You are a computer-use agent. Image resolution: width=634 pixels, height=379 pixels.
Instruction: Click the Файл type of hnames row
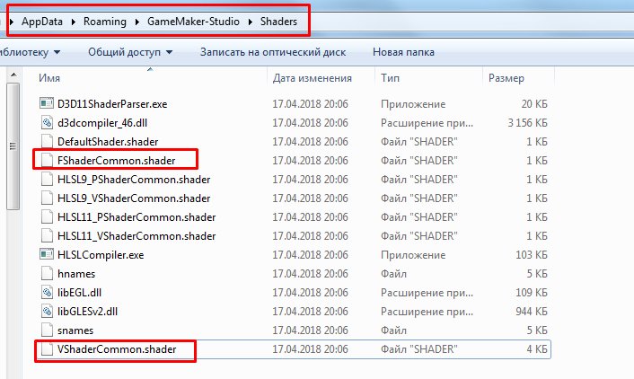click(x=393, y=274)
